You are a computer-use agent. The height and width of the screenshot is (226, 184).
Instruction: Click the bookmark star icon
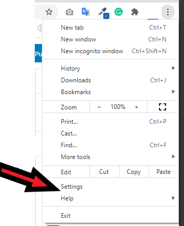coord(49,12)
